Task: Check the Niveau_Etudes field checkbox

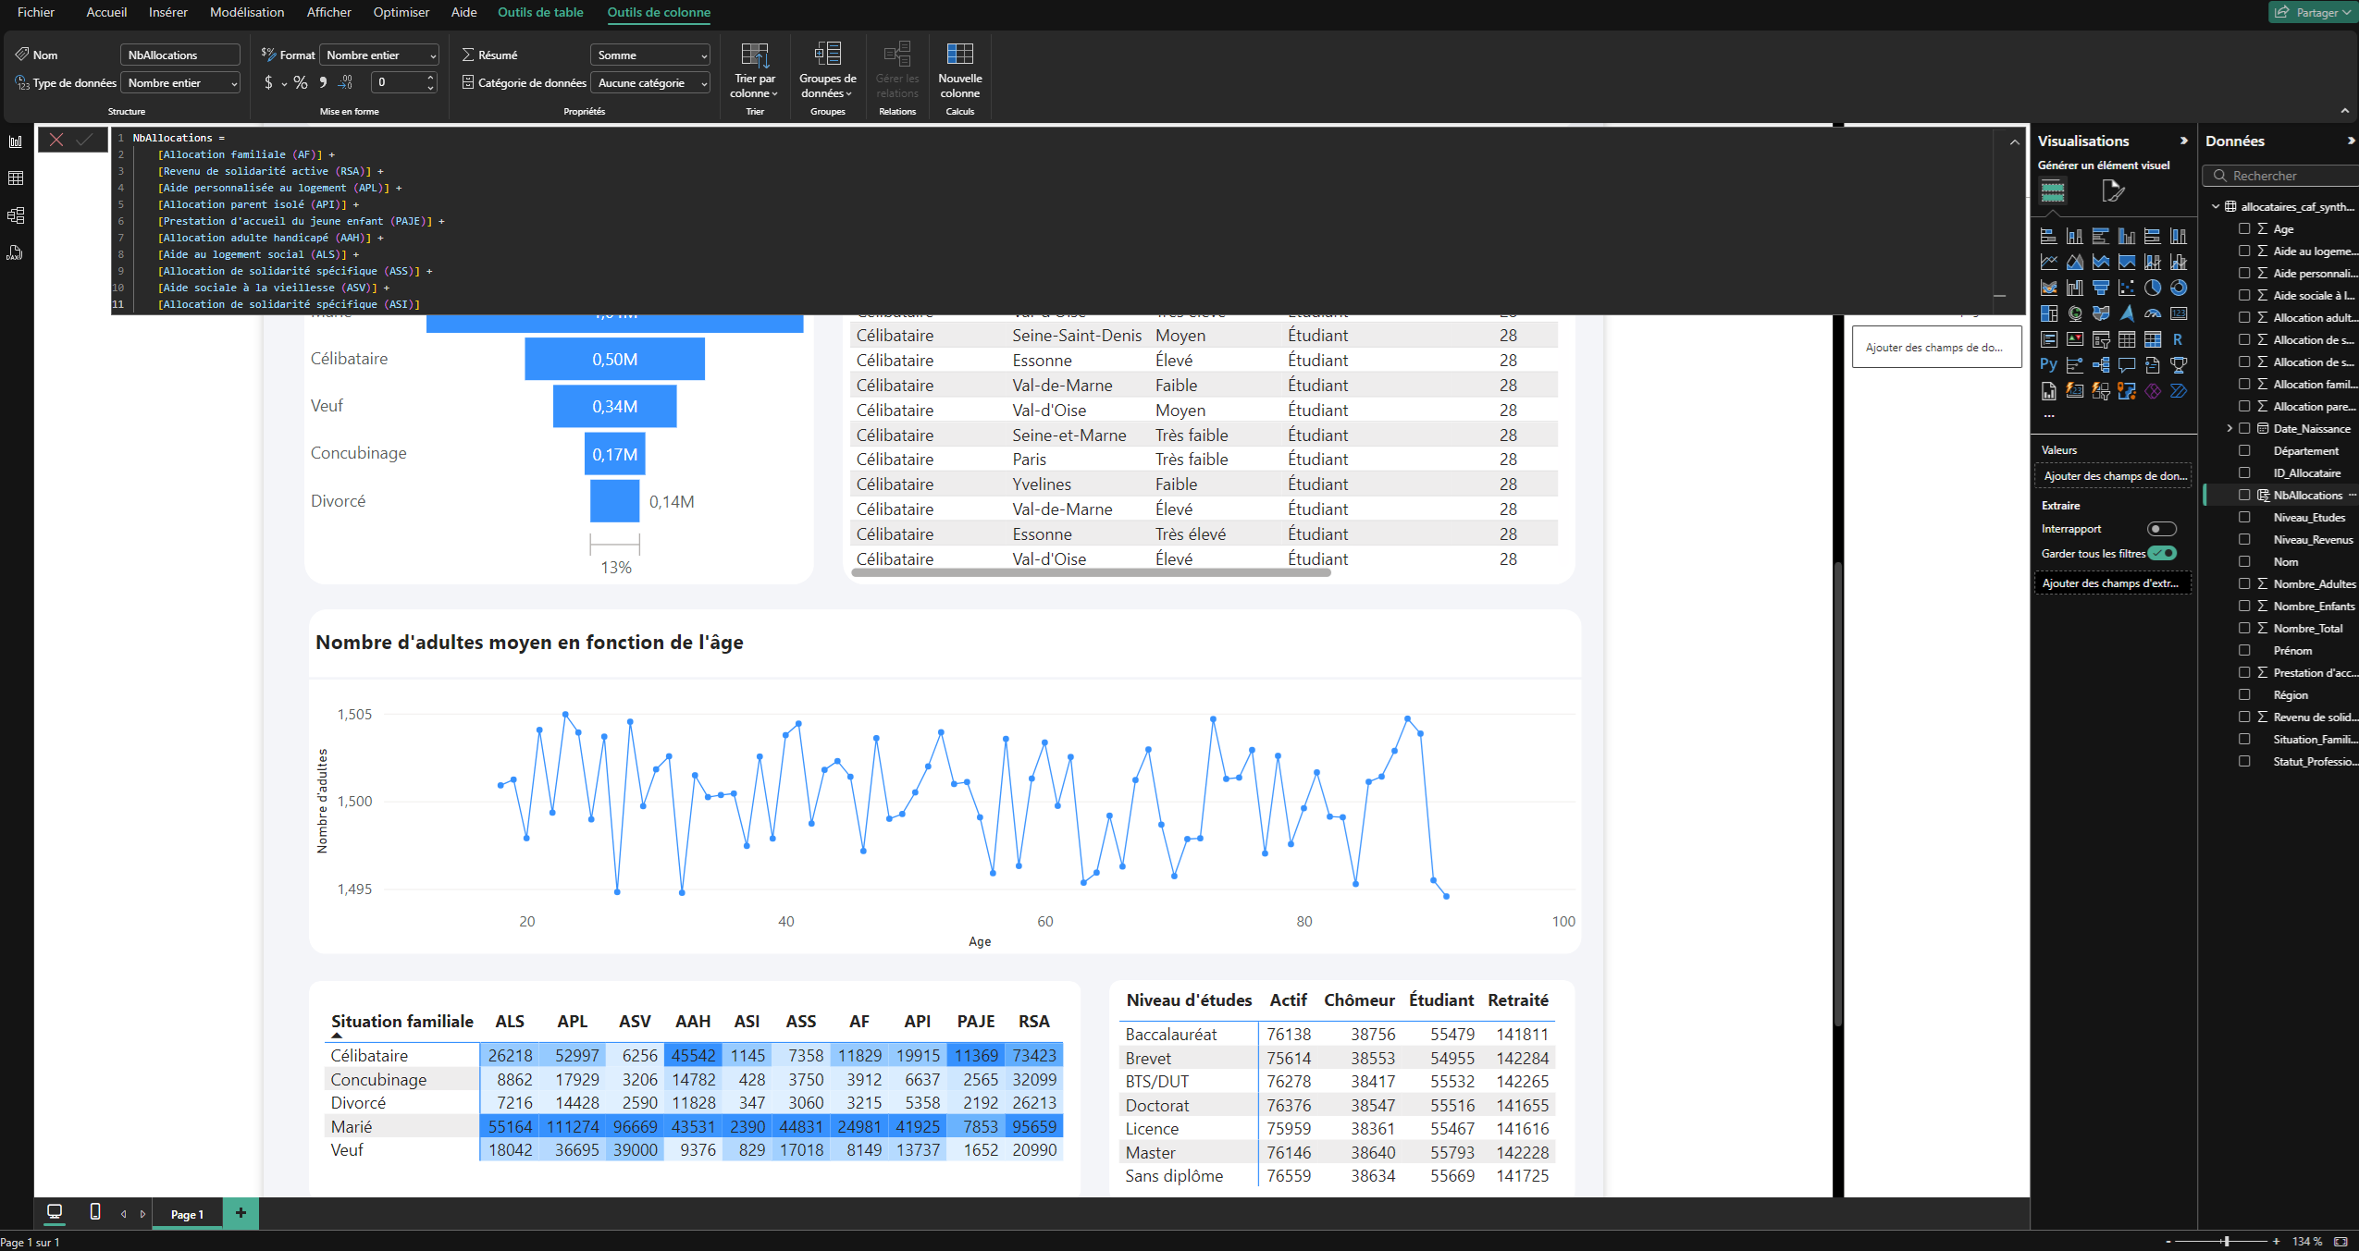Action: [x=2244, y=517]
